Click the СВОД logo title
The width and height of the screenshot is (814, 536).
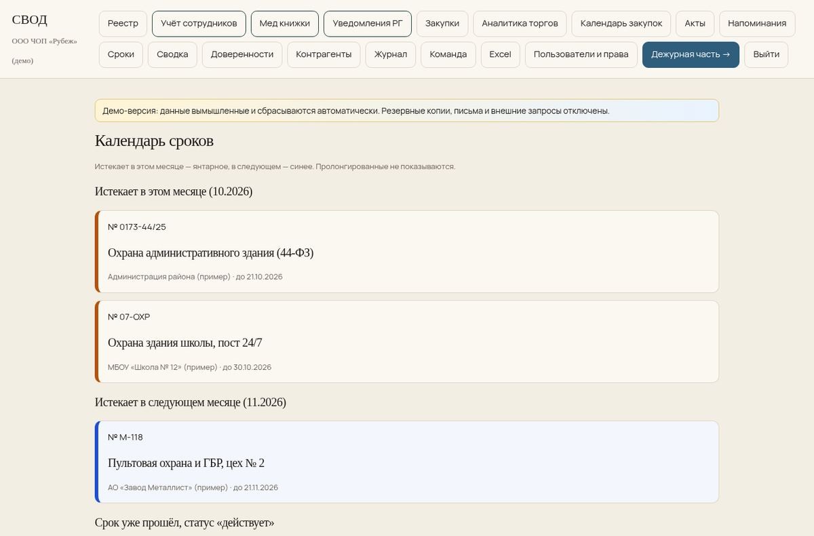pos(30,19)
